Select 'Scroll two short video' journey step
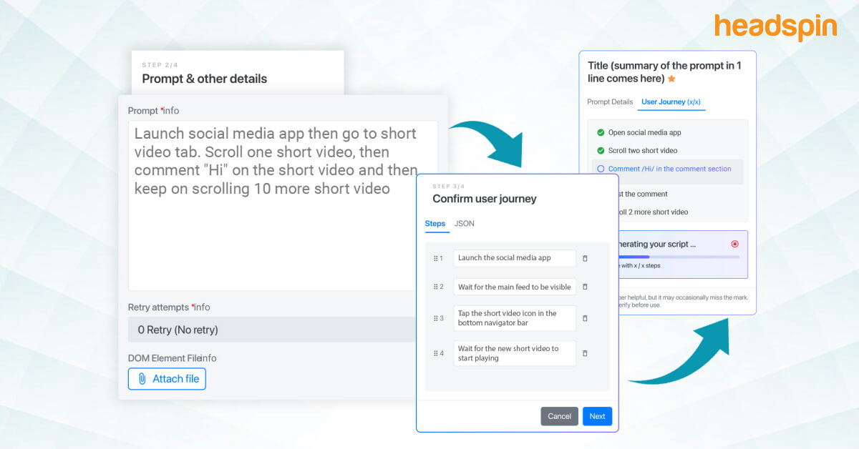The height and width of the screenshot is (449, 859). click(x=643, y=151)
